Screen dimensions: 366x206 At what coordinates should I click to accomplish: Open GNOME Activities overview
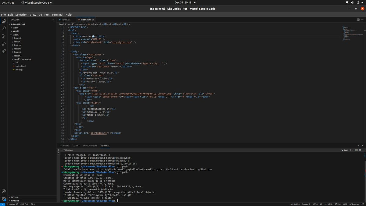[x=8, y=2]
